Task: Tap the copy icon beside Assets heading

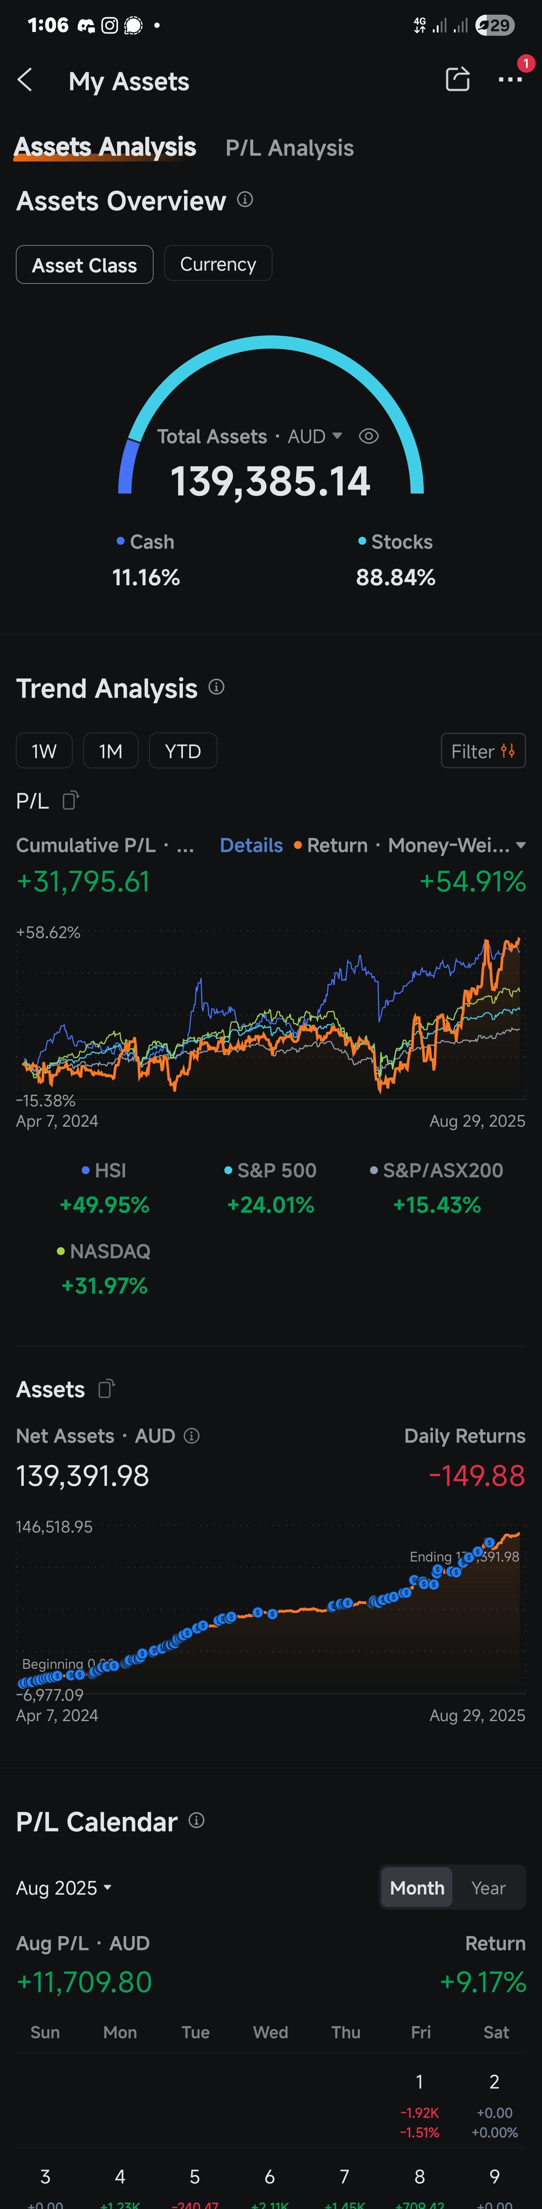Action: 105,1388
